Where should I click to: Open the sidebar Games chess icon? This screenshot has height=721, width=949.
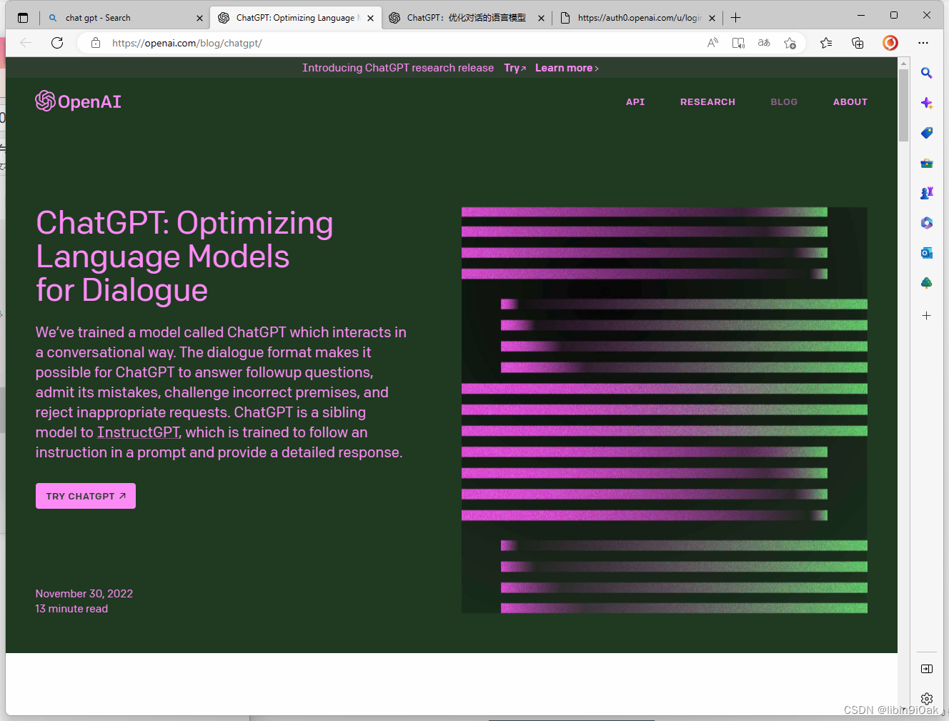coord(927,193)
